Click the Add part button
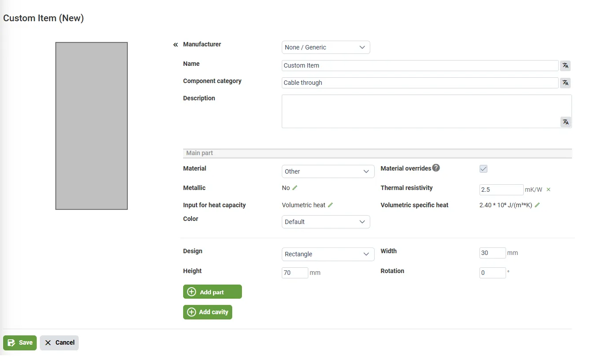The width and height of the screenshot is (606, 361). 212,292
